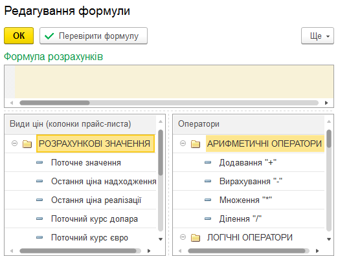Click operators list vertical scrollbar thumb
The height and width of the screenshot is (256, 338).
click(329, 138)
